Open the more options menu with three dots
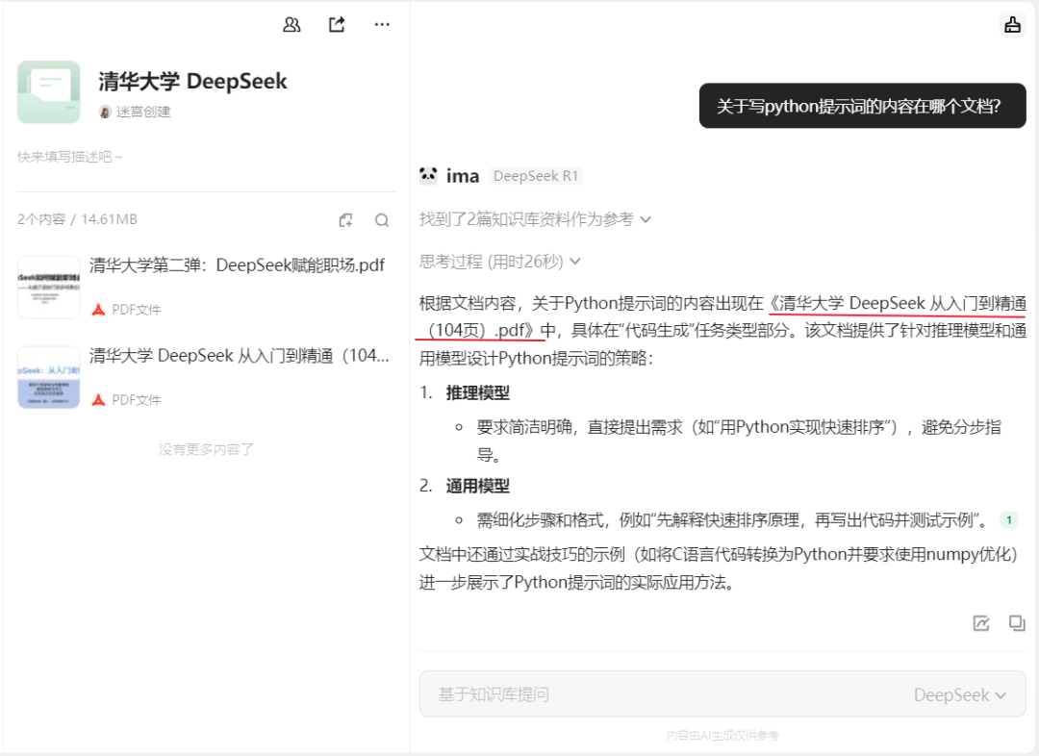The width and height of the screenshot is (1039, 756). 382,24
